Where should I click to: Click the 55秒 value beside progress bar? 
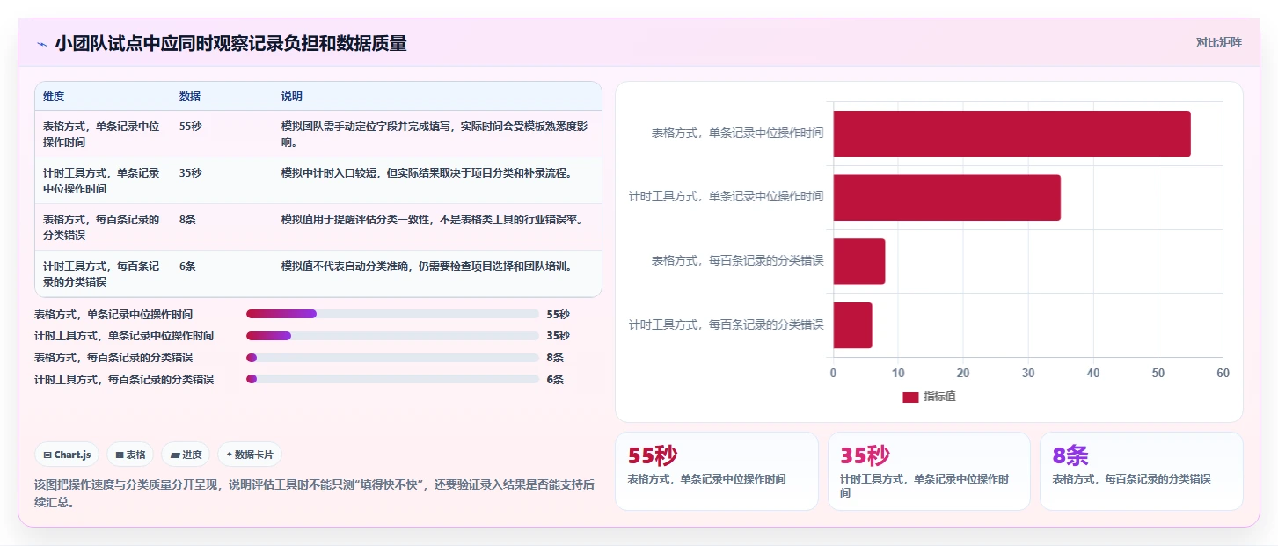pos(558,314)
